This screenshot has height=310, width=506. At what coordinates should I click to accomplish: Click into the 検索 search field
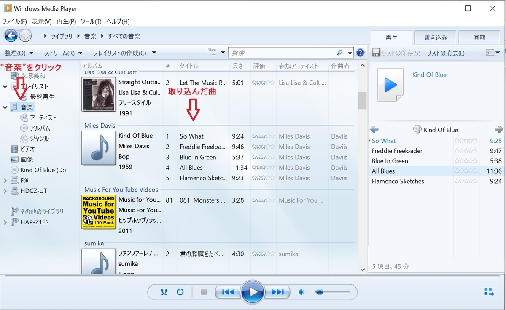[283, 53]
